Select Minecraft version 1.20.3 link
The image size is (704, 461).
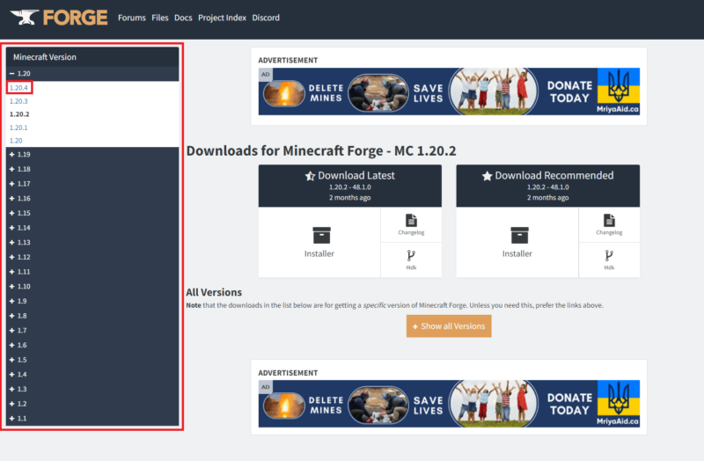(18, 101)
